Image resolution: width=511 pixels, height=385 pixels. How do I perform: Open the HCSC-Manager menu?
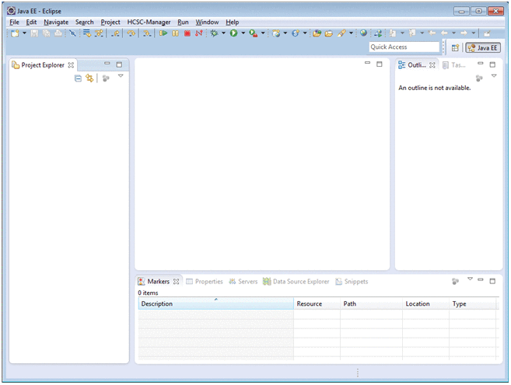tap(149, 23)
